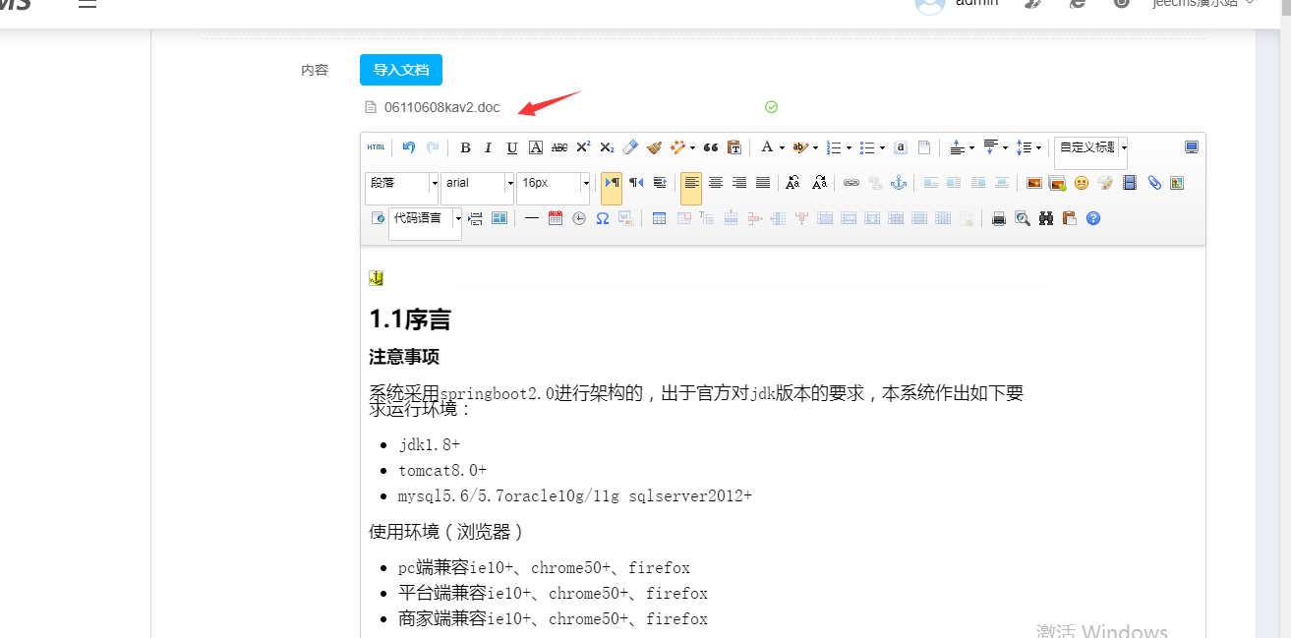Click the special character omega icon
The width and height of the screenshot is (1291, 638).
pyautogui.click(x=603, y=218)
